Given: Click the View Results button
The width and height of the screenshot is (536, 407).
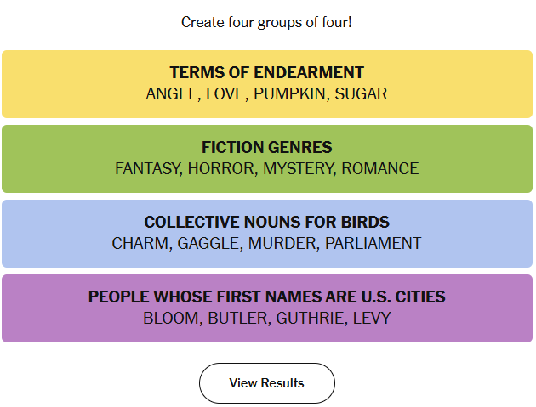Looking at the screenshot, I should tap(266, 383).
